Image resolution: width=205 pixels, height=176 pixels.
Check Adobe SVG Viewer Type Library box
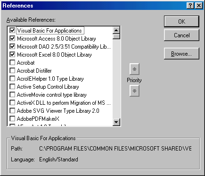tap(12, 110)
